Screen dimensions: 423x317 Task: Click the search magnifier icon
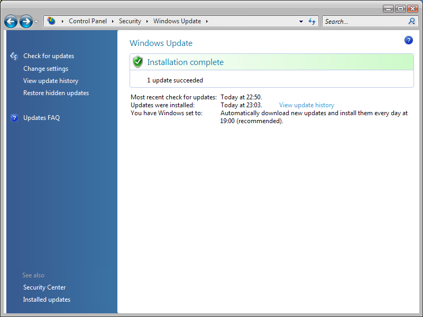click(x=412, y=21)
